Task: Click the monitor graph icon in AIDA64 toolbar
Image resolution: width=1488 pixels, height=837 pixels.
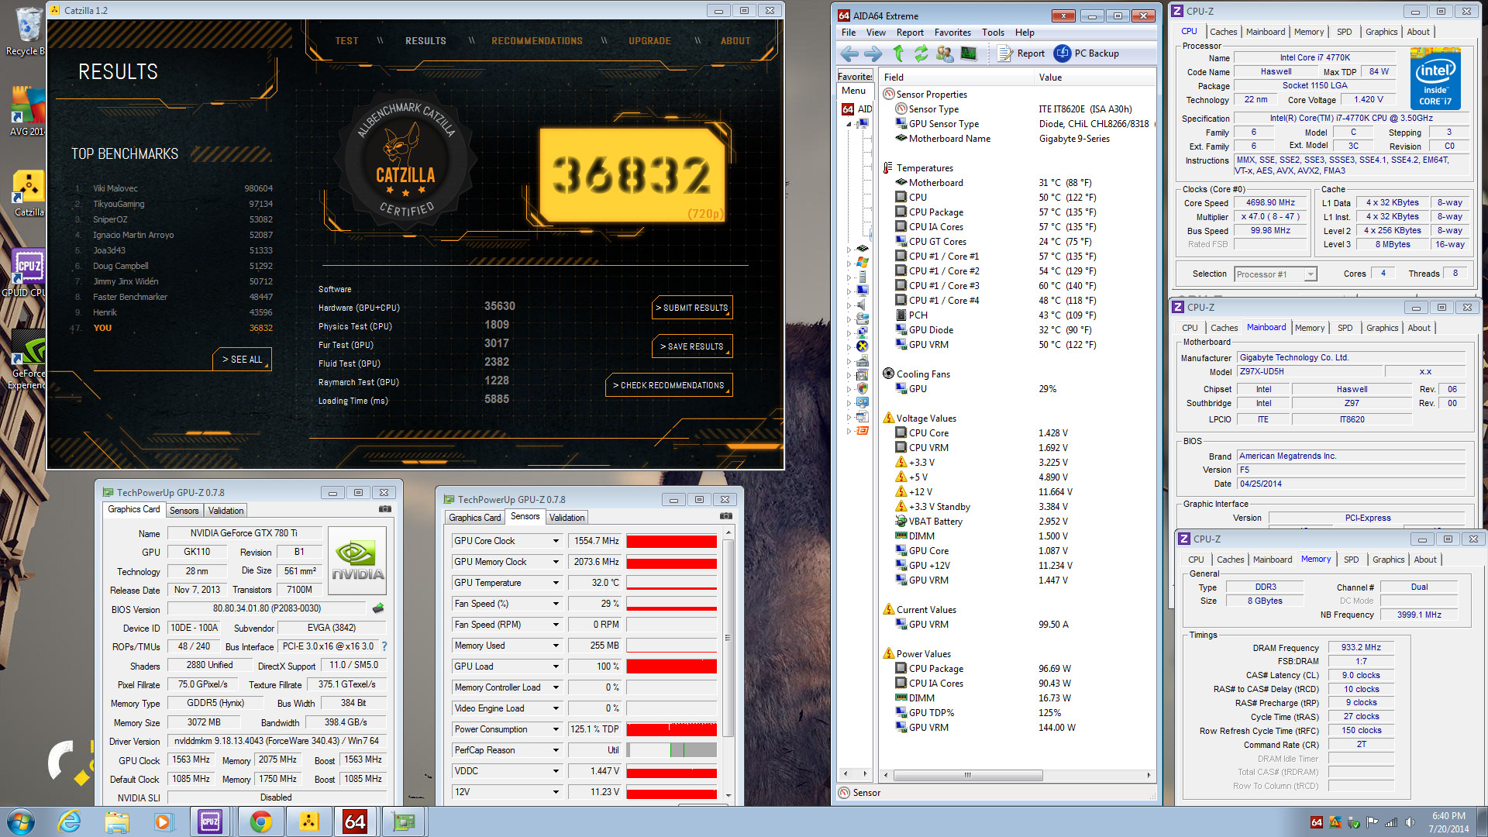Action: [x=968, y=53]
